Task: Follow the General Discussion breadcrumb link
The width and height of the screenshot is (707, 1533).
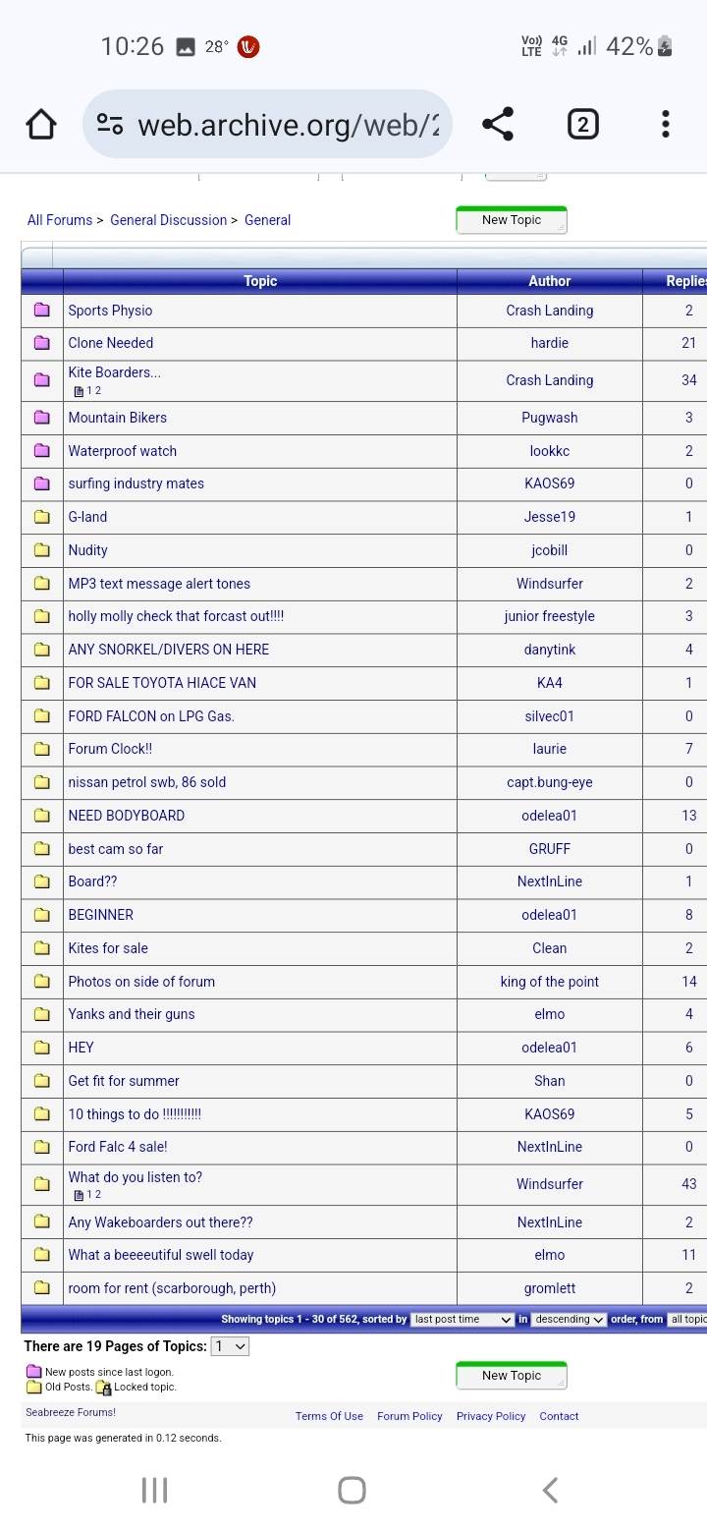Action: pos(168,220)
